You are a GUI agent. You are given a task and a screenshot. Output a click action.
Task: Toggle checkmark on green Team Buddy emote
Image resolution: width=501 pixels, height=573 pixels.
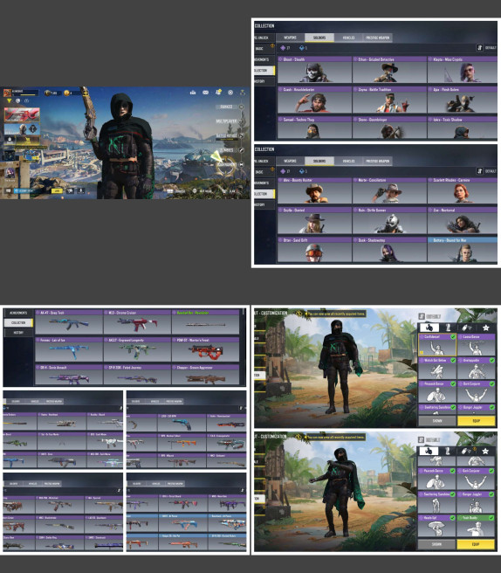[491, 518]
